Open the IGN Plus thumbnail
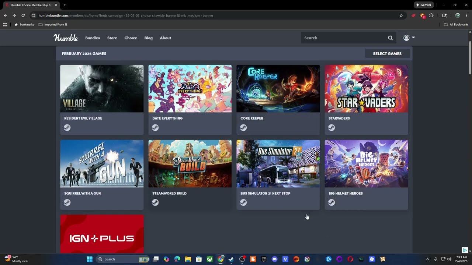Screen dimensions: 472x265 [102, 234]
